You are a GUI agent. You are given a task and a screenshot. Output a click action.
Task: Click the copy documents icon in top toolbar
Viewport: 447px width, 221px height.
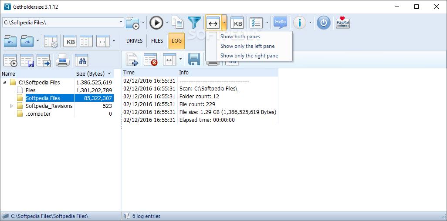click(178, 23)
